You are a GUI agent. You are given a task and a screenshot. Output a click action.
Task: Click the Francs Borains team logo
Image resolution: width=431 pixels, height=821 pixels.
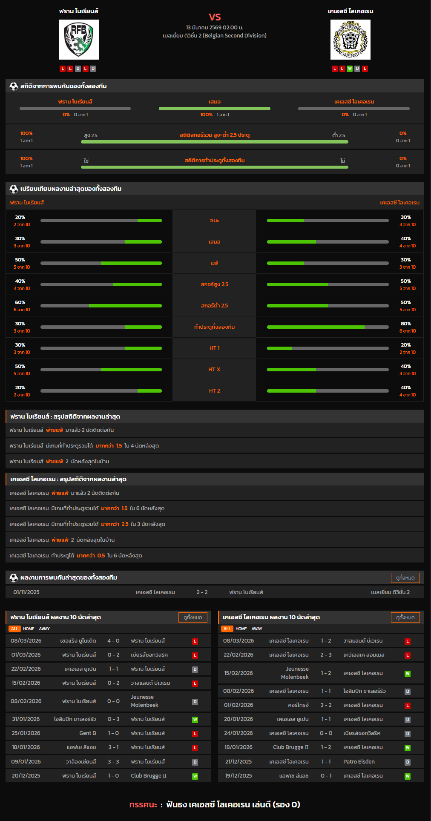(x=79, y=40)
